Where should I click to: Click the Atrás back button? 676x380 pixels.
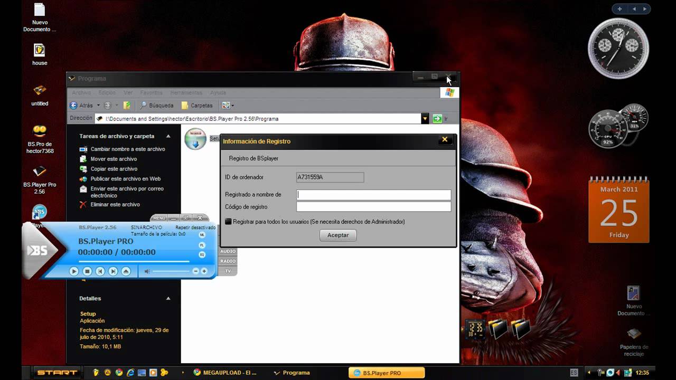point(81,106)
